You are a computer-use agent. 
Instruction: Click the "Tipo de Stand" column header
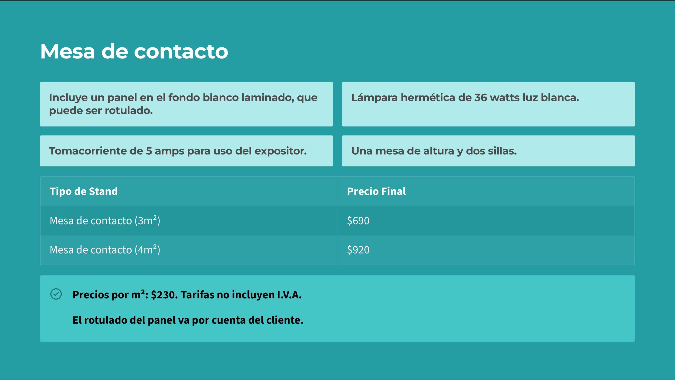pyautogui.click(x=84, y=191)
